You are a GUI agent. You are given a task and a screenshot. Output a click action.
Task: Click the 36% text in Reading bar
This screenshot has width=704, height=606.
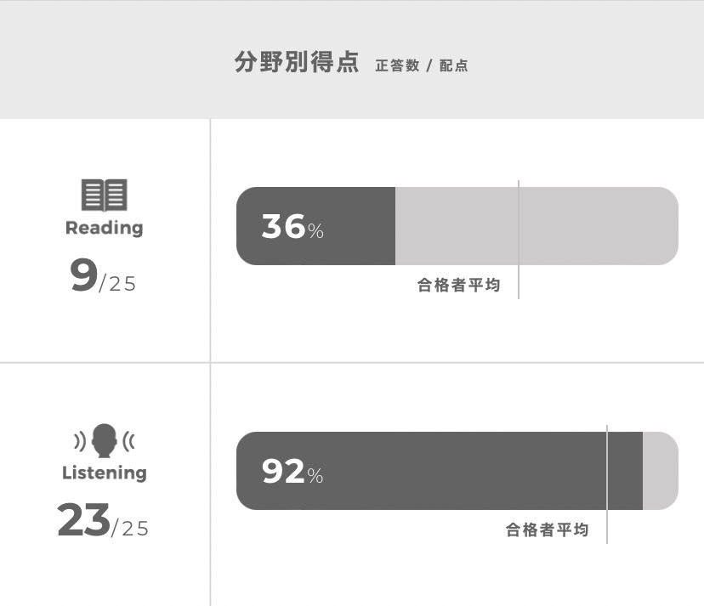tap(292, 227)
